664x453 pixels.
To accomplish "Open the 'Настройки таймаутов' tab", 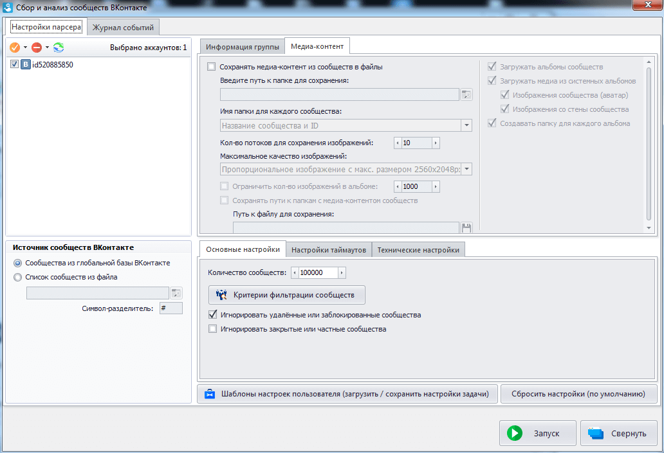I will pos(328,250).
